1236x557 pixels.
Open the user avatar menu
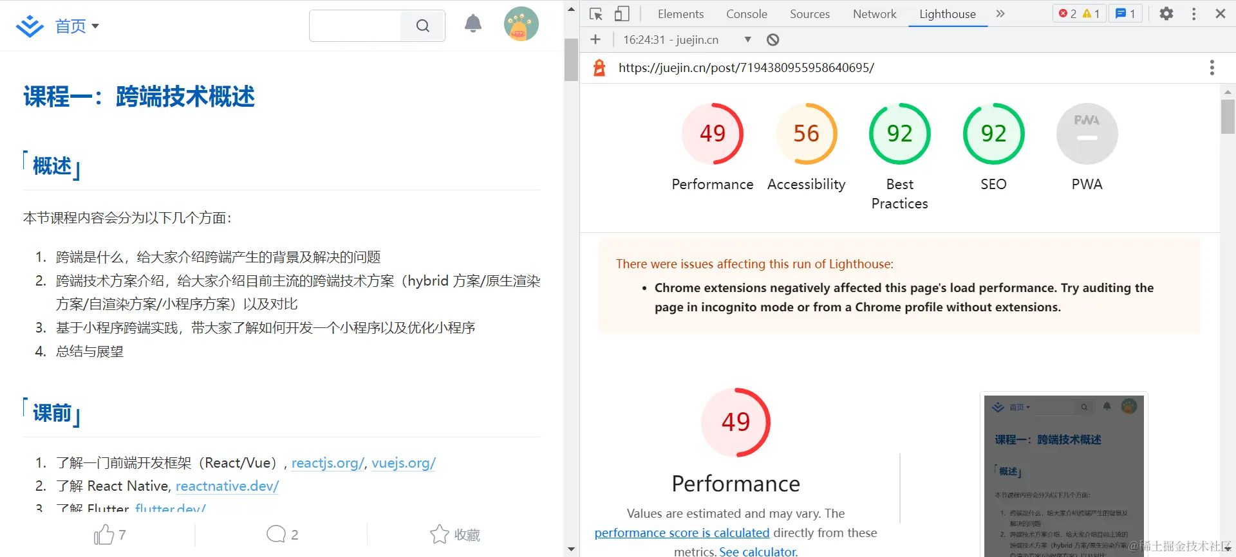(521, 24)
